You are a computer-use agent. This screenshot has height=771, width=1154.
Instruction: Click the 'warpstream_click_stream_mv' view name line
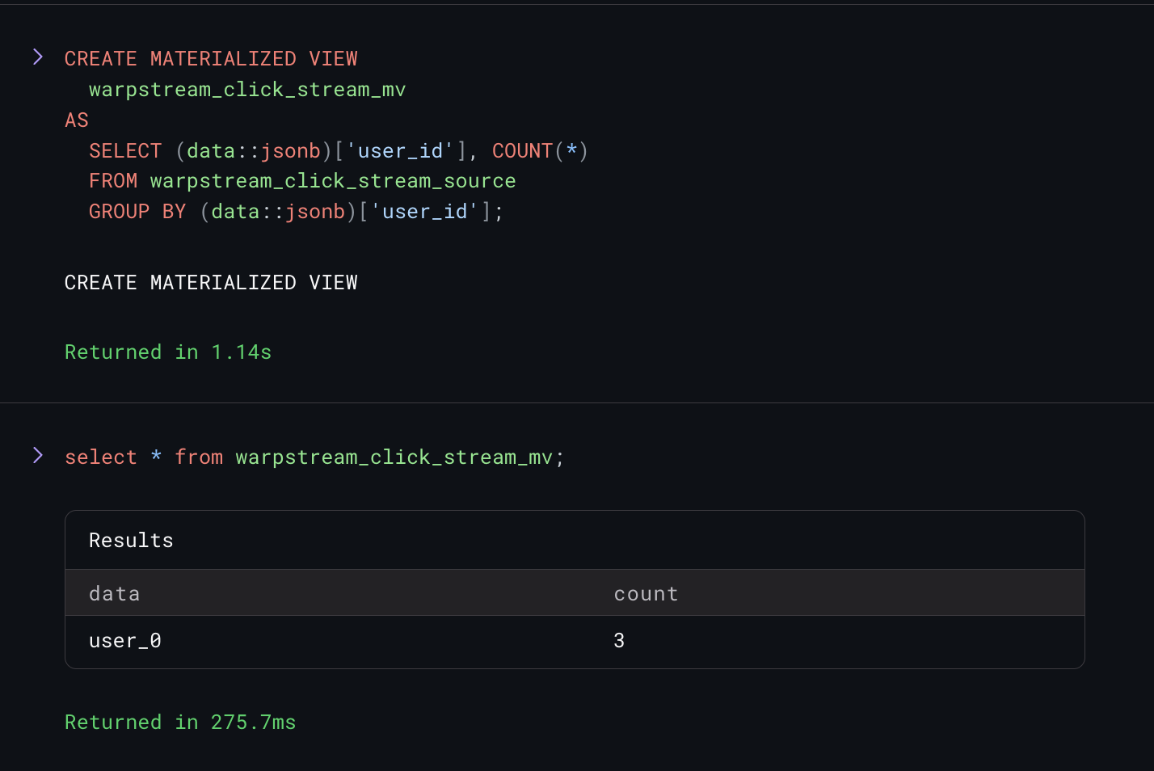(x=247, y=90)
